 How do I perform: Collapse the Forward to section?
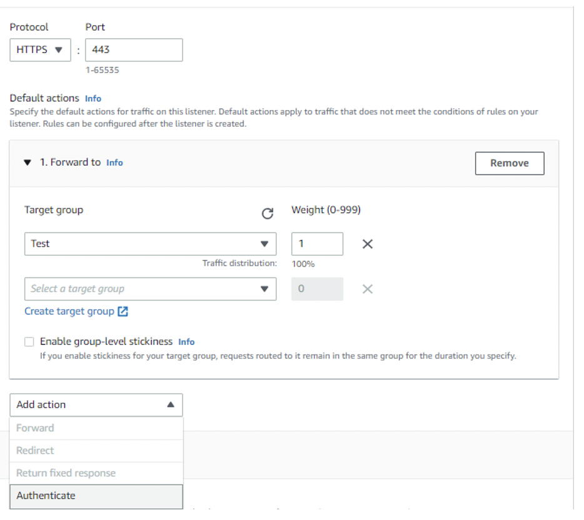[26, 162]
